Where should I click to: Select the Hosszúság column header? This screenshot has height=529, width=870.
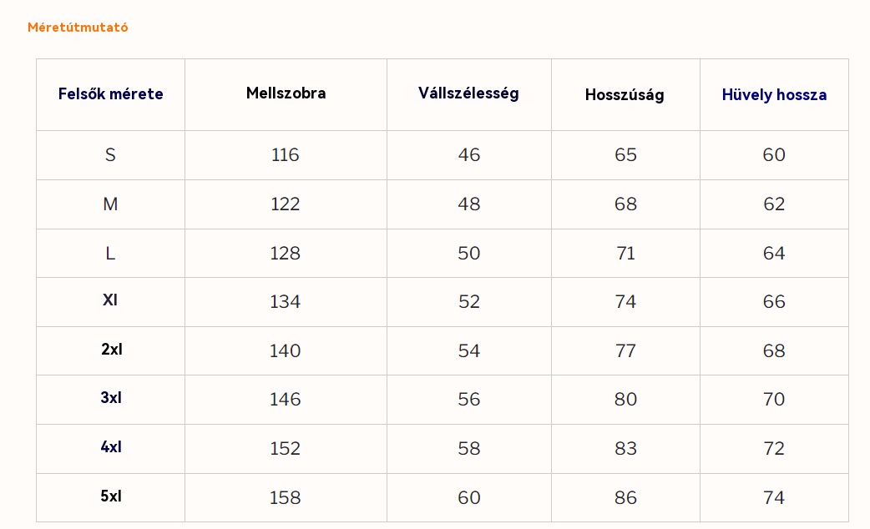click(625, 95)
